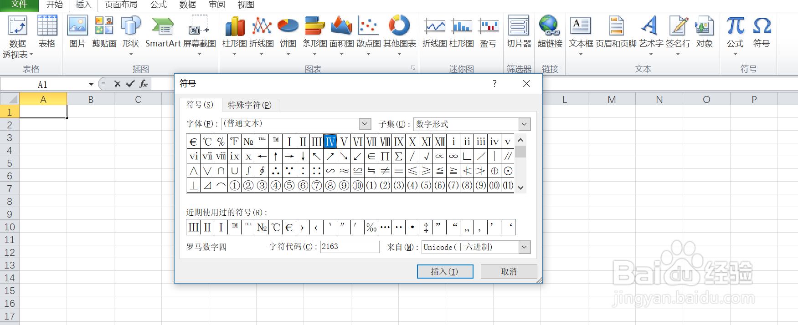Insert 艺术字 WordArt

tap(650, 26)
